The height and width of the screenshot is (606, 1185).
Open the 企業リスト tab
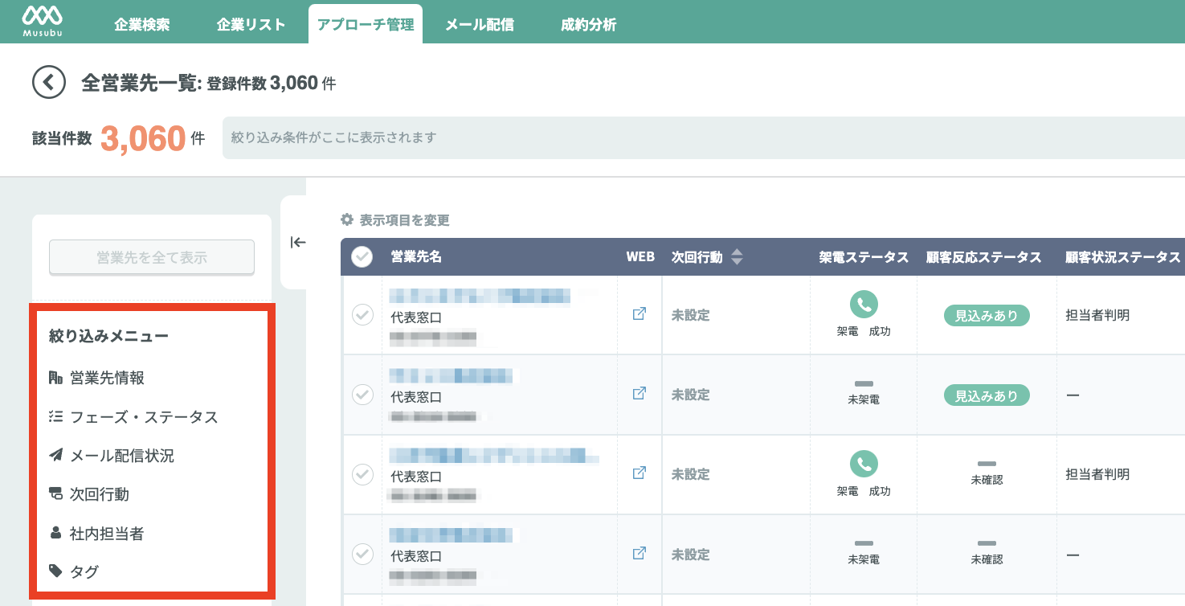point(251,25)
